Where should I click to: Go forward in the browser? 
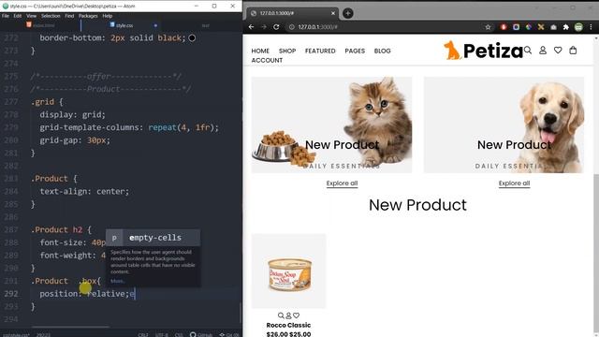264,27
